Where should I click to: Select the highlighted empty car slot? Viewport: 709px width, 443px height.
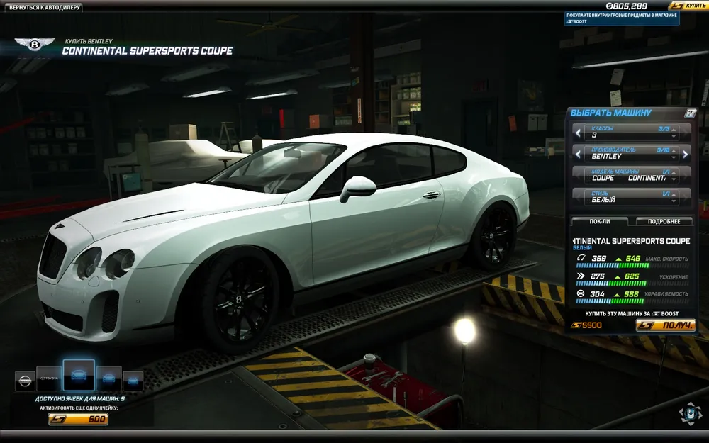point(79,375)
